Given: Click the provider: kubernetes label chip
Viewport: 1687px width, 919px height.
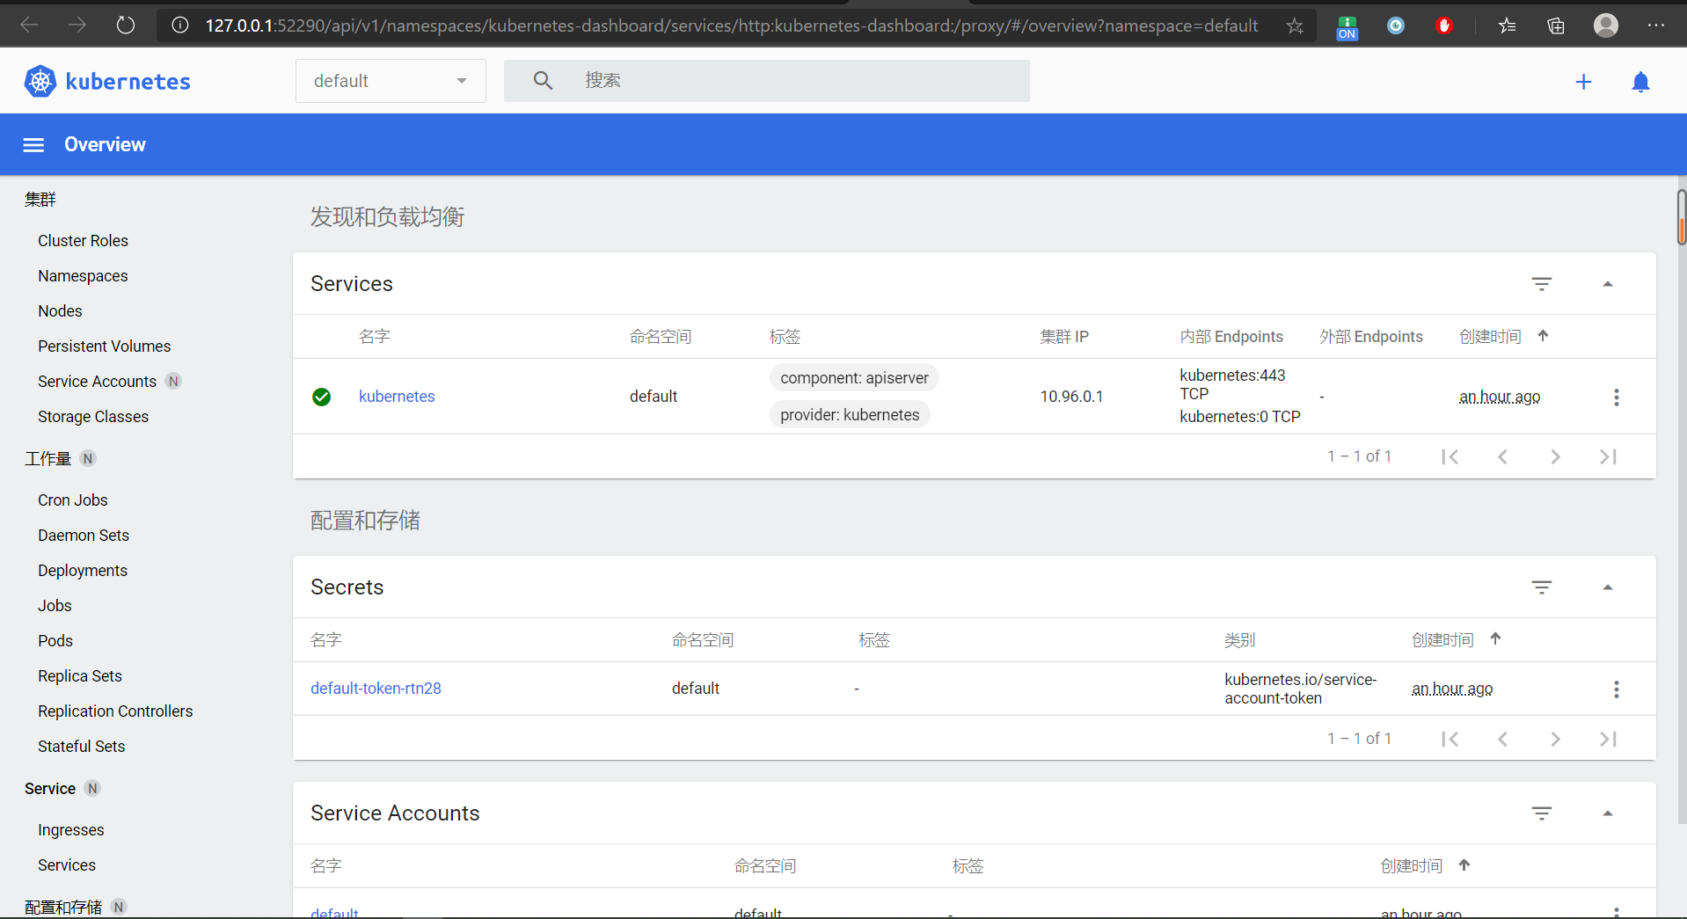Looking at the screenshot, I should tap(850, 415).
